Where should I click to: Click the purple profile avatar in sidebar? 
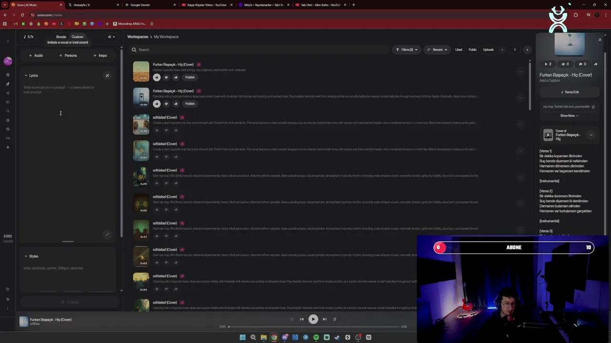pyautogui.click(x=8, y=61)
